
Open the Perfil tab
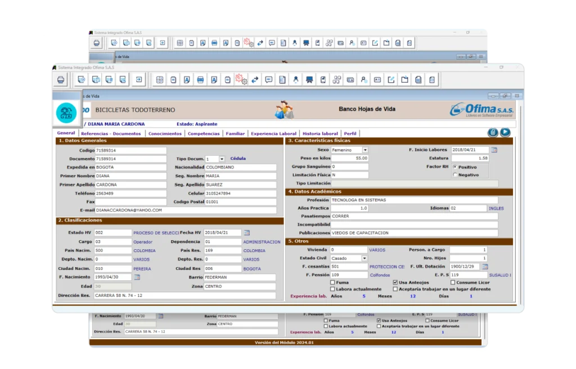[350, 134]
